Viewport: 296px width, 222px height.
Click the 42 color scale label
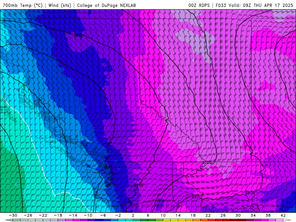283,215
